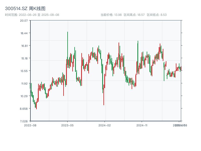Viewport: 201px width, 151px height.
Task: Click y-axis value 7.028
Action: (x=24, y=121)
